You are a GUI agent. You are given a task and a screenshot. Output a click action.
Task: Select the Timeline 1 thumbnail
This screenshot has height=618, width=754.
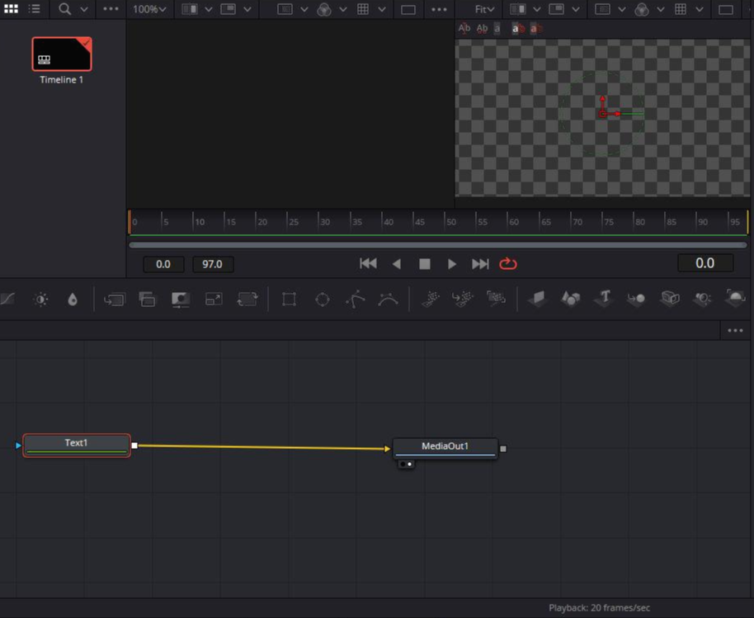click(62, 54)
